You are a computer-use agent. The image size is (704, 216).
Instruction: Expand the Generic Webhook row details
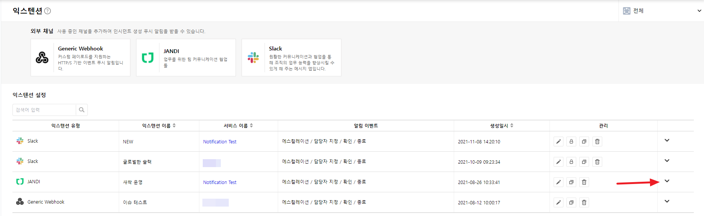(667, 201)
